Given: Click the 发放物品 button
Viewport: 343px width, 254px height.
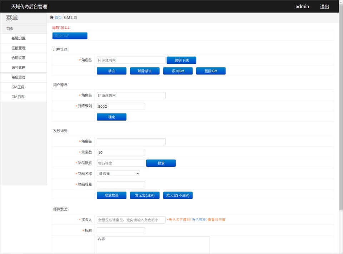Looking at the screenshot, I should tap(111, 195).
